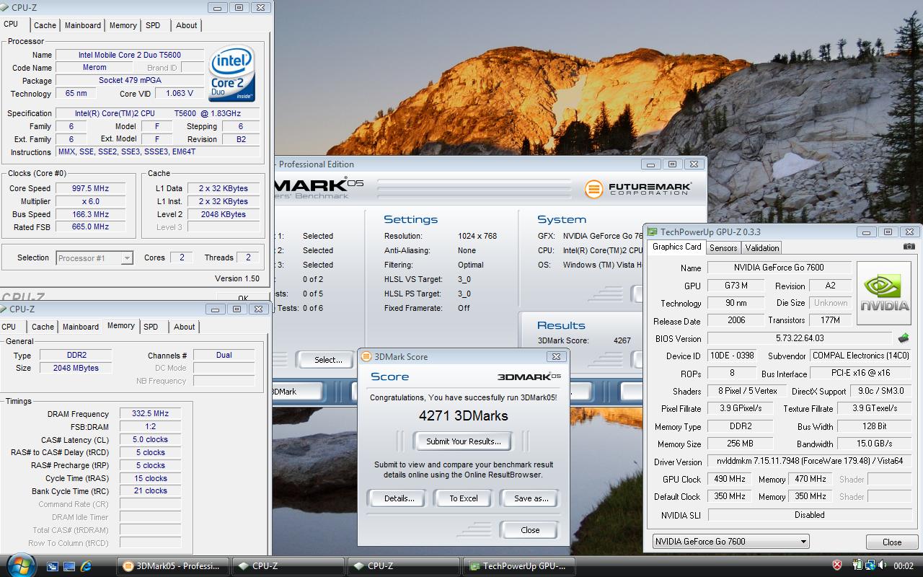The image size is (923, 577).
Task: Click the 4271 3DMarks score text
Action: coord(463,416)
